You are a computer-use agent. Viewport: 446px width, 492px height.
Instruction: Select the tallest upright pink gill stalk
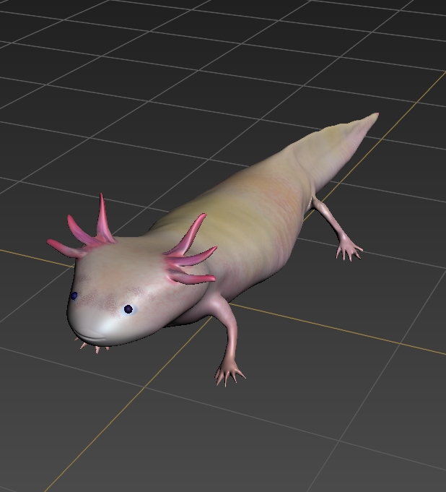(104, 217)
